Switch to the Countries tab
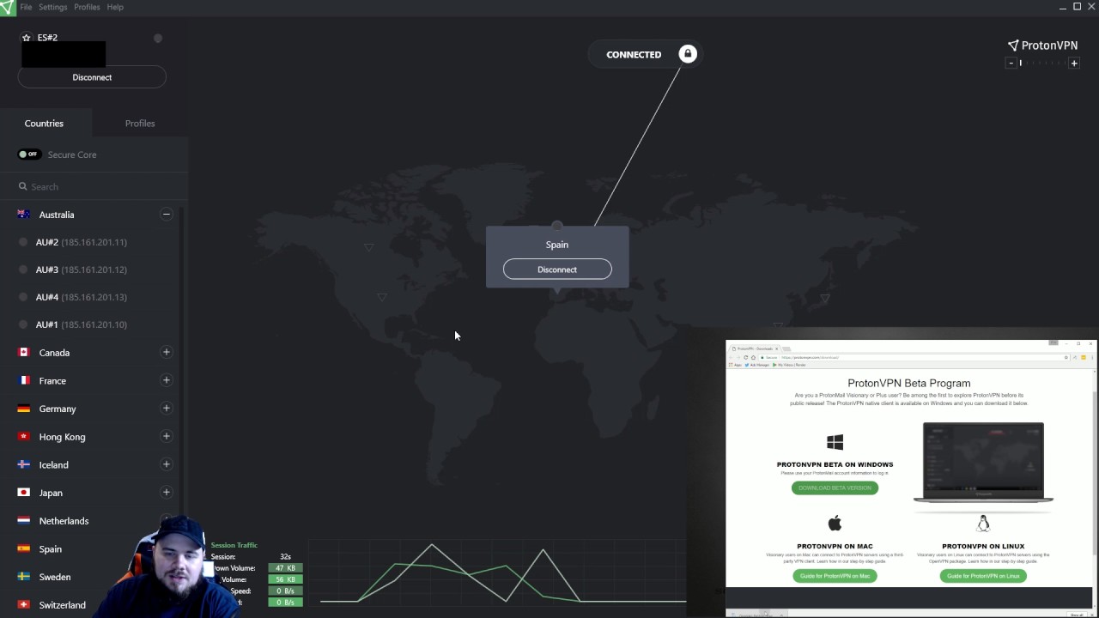1099x618 pixels. pyautogui.click(x=44, y=123)
